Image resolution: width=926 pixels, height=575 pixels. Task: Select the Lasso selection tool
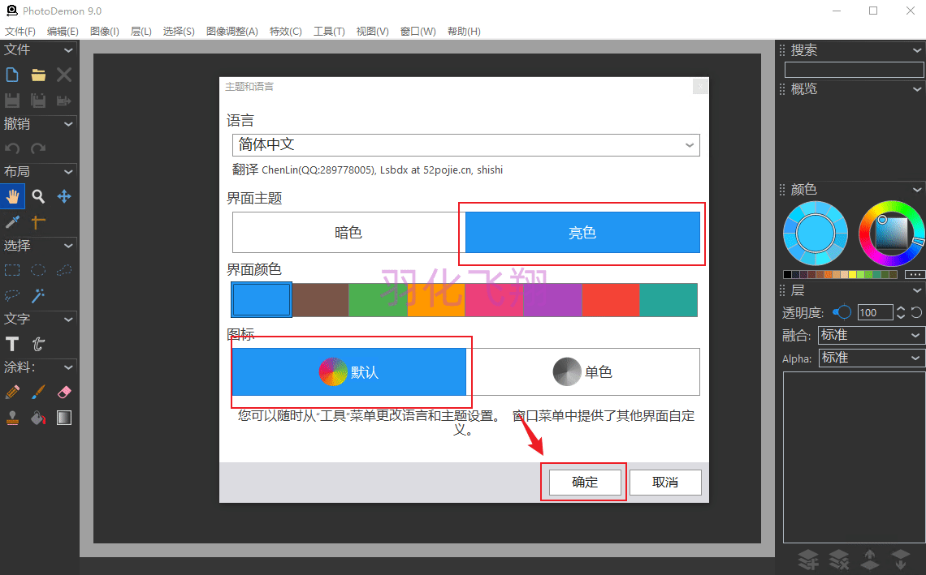pyautogui.click(x=64, y=270)
